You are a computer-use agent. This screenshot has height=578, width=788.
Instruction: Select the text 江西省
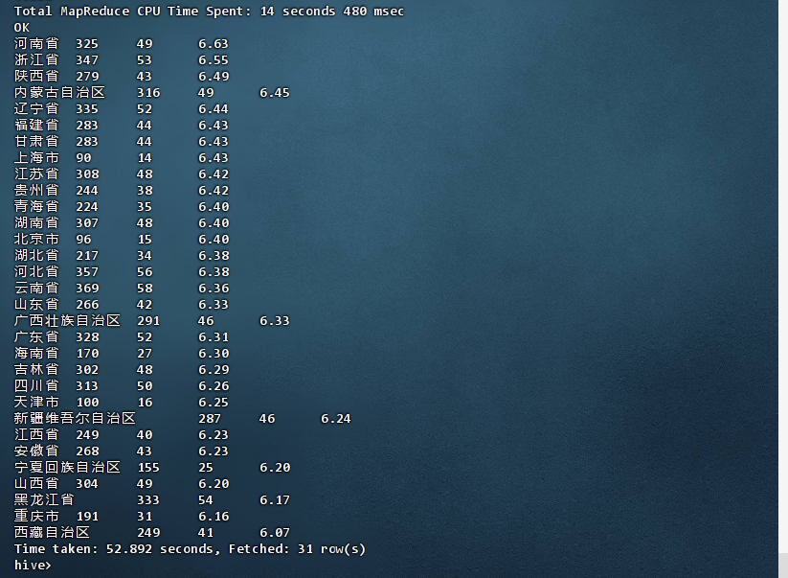tap(36, 434)
